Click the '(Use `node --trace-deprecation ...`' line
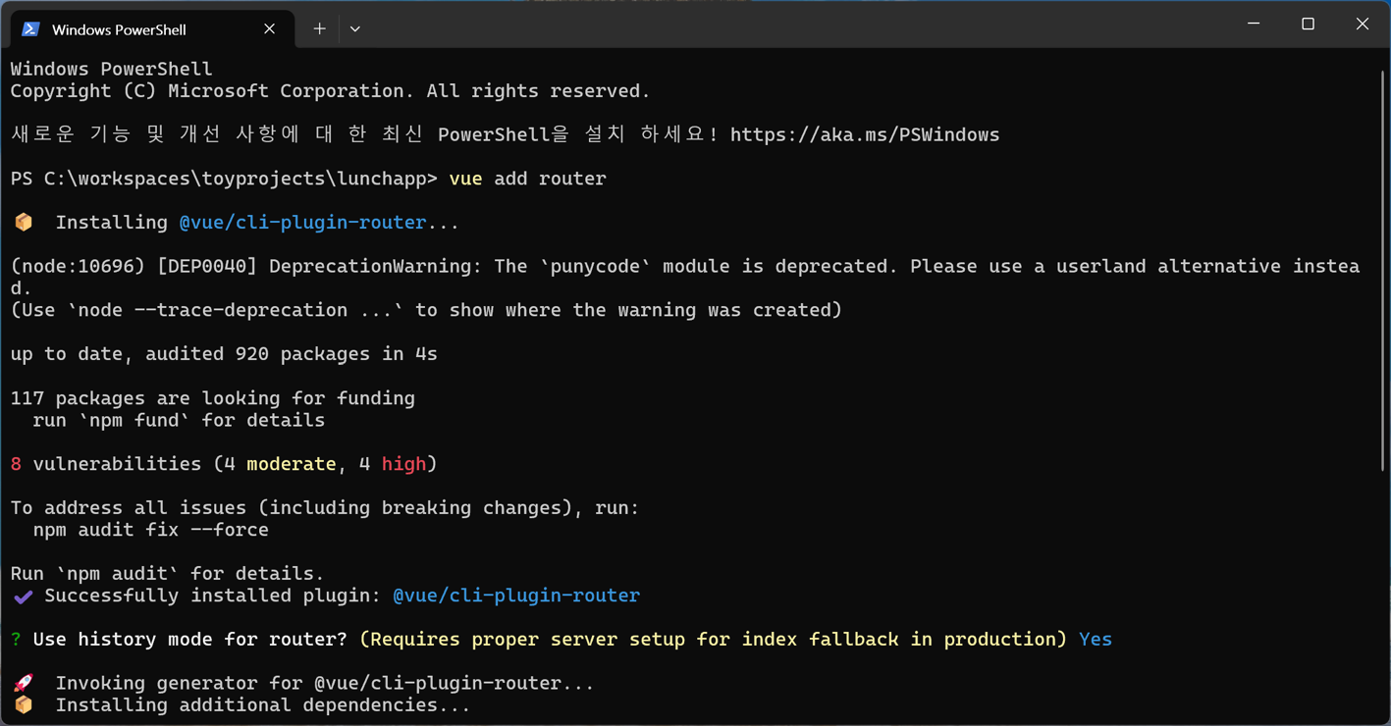1391x726 pixels. [x=426, y=310]
